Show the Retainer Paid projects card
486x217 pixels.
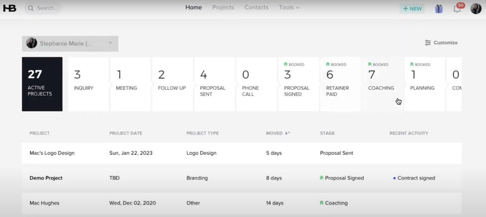point(340,84)
